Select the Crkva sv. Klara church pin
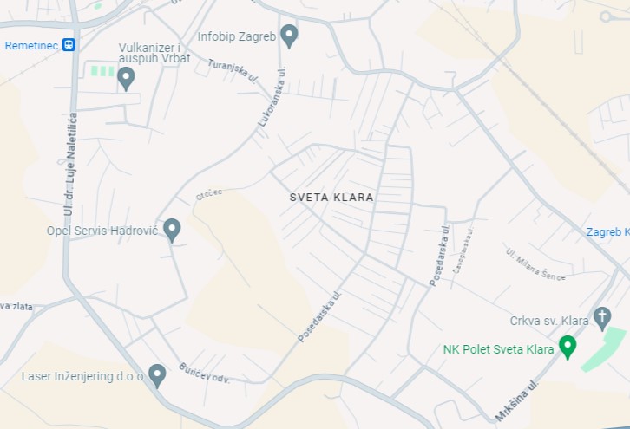Image resolution: width=630 pixels, height=429 pixels. pos(602,319)
